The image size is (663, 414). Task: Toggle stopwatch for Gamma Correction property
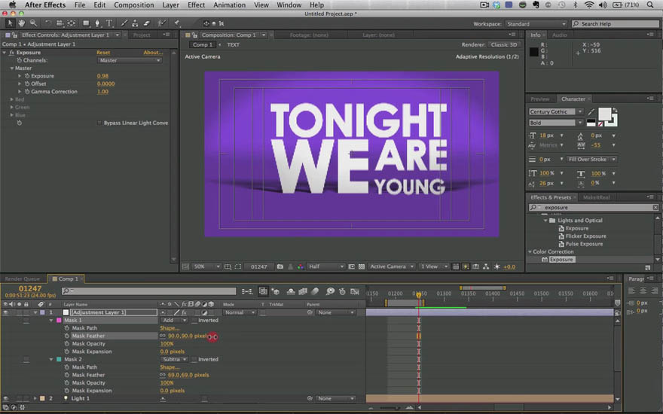click(x=26, y=92)
